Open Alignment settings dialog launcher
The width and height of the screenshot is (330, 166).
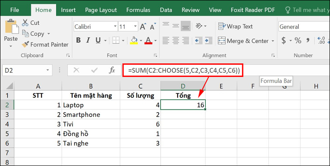point(273,55)
